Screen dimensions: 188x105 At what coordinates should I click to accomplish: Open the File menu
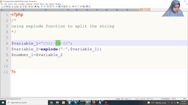(x=2, y=4)
